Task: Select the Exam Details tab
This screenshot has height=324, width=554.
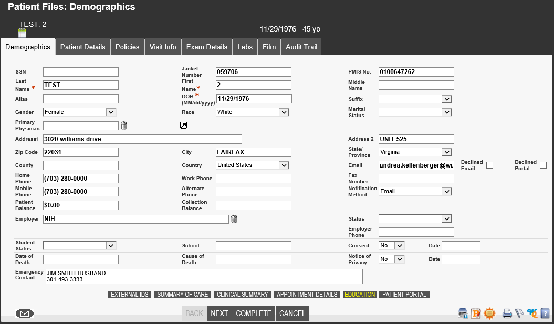Action: pos(207,47)
